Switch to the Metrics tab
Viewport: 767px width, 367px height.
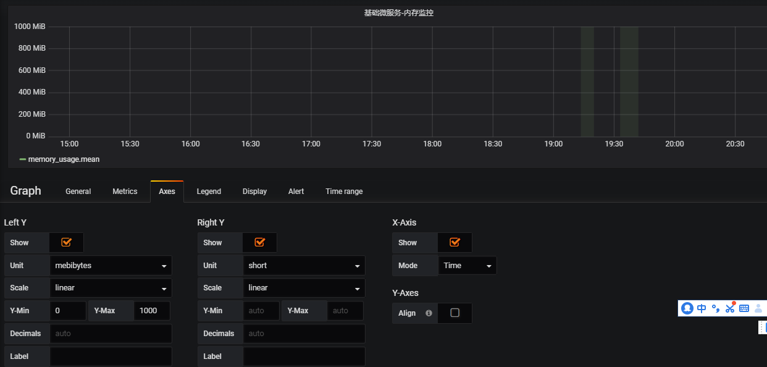[125, 192]
